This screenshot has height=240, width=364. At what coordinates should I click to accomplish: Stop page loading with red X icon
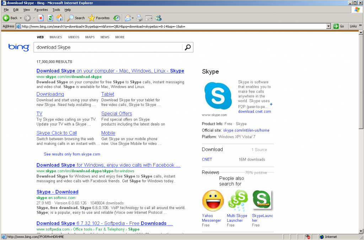pyautogui.click(x=41, y=18)
